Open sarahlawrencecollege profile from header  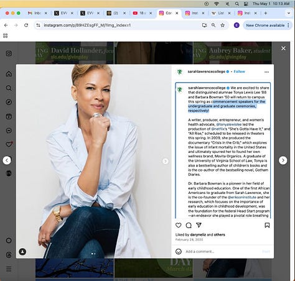click(x=206, y=71)
